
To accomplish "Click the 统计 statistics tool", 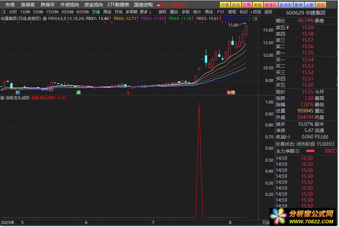I will (x=197, y=12).
